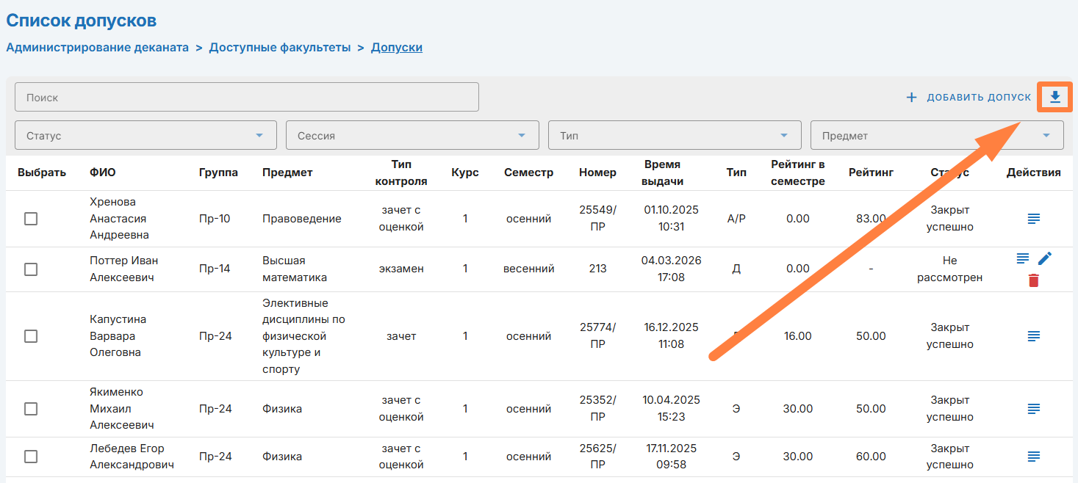1078x483 pixels.
Task: Click the Допуски breadcrumb link
Action: (x=396, y=48)
